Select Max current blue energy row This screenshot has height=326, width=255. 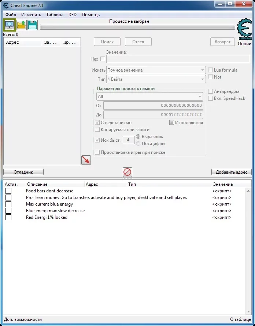click(x=125, y=204)
